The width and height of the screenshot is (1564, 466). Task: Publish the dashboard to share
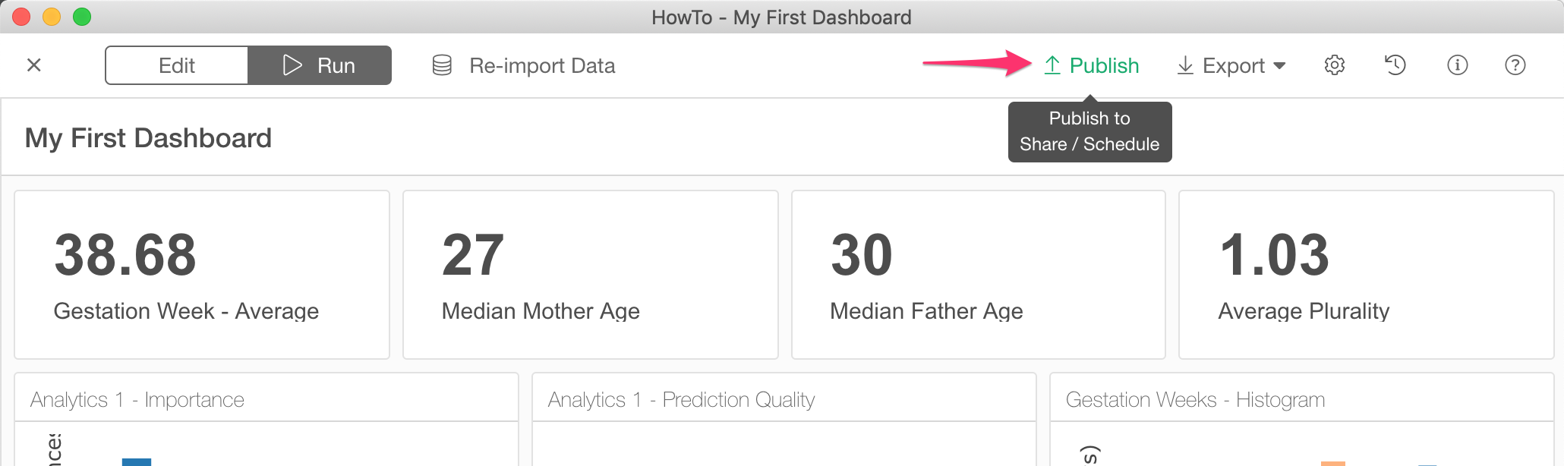[x=1092, y=65]
